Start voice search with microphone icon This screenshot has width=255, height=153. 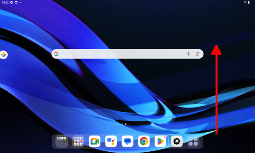[x=188, y=54]
